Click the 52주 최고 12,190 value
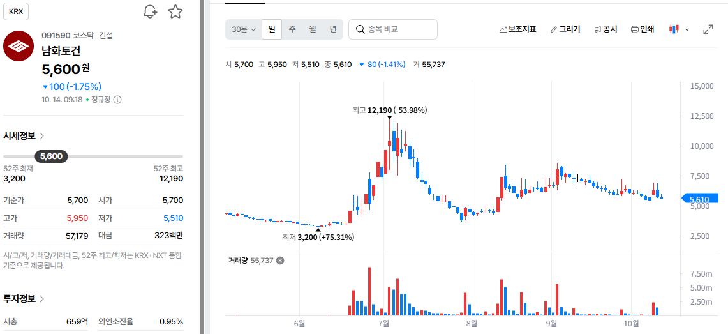The image size is (728, 334). [172, 179]
